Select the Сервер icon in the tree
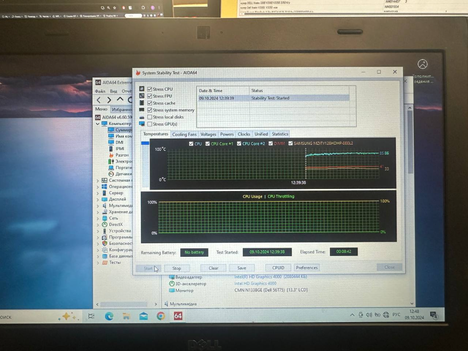 pos(104,193)
